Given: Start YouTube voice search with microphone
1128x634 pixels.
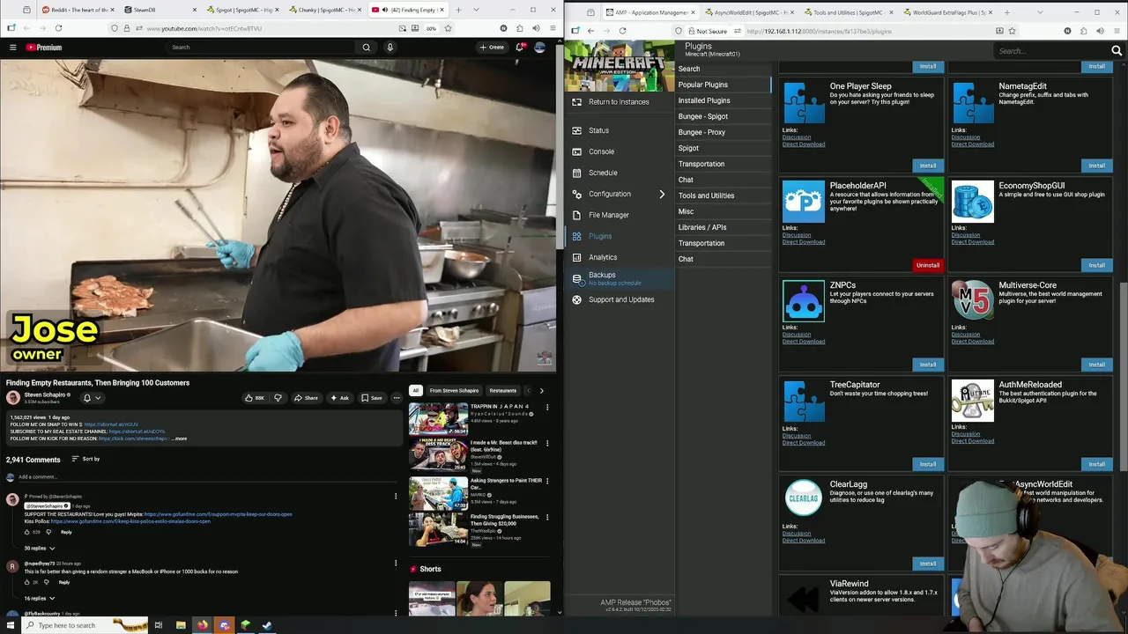Looking at the screenshot, I should click(390, 47).
